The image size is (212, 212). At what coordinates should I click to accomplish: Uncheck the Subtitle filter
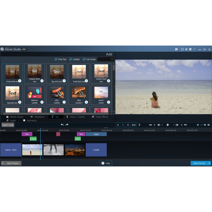(x=71, y=59)
